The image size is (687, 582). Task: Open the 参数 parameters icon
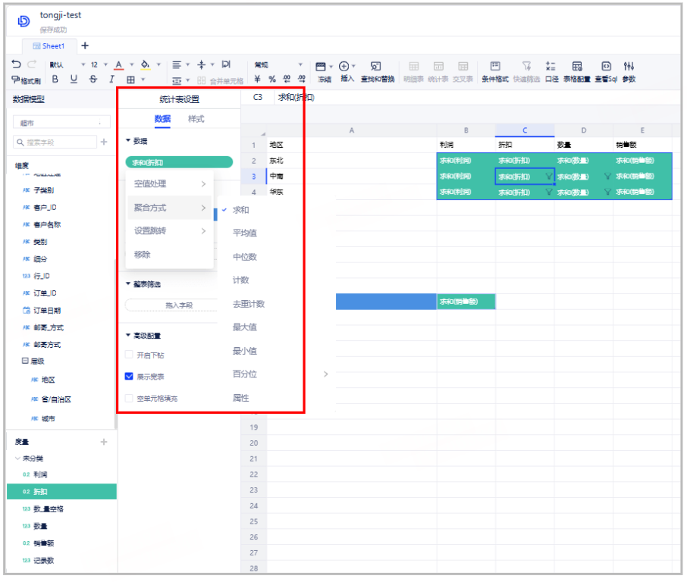click(x=629, y=71)
